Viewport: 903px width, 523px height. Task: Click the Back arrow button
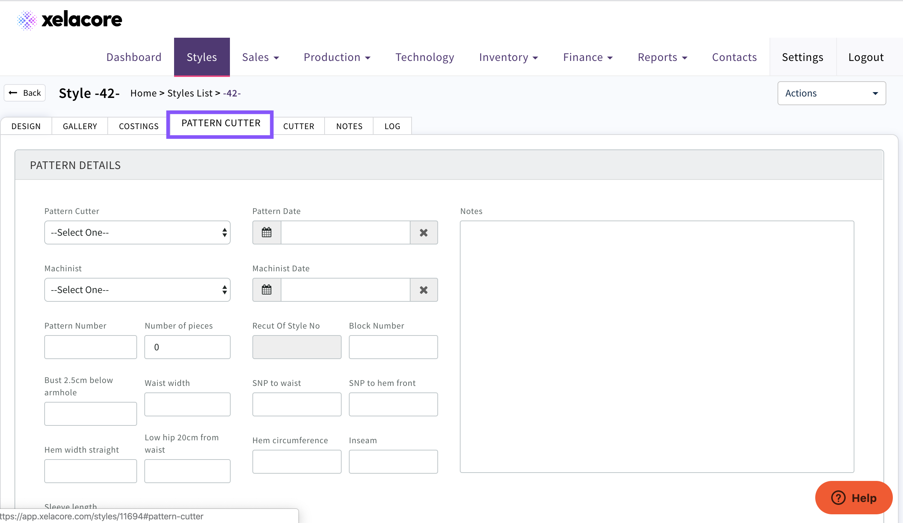tap(25, 93)
